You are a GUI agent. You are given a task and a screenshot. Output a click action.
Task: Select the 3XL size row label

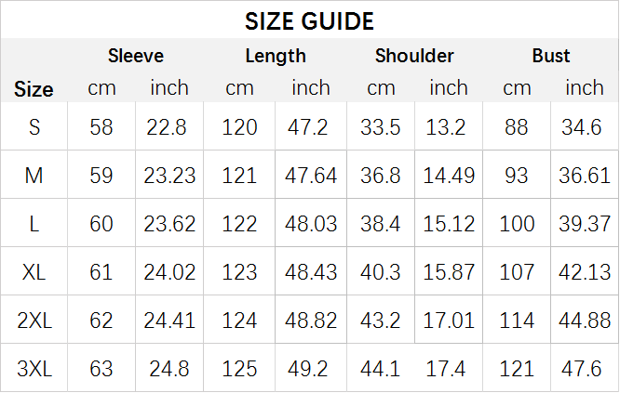(34, 369)
